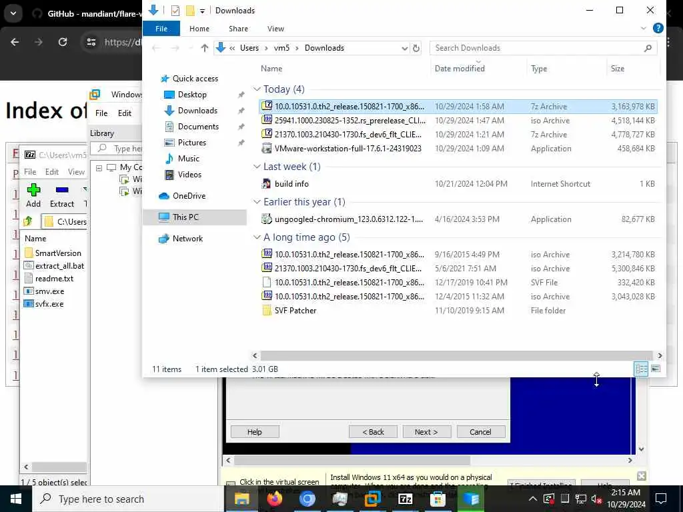Viewport: 683px width, 512px height.
Task: Click the Windows taskbar search box
Action: [x=127, y=499]
